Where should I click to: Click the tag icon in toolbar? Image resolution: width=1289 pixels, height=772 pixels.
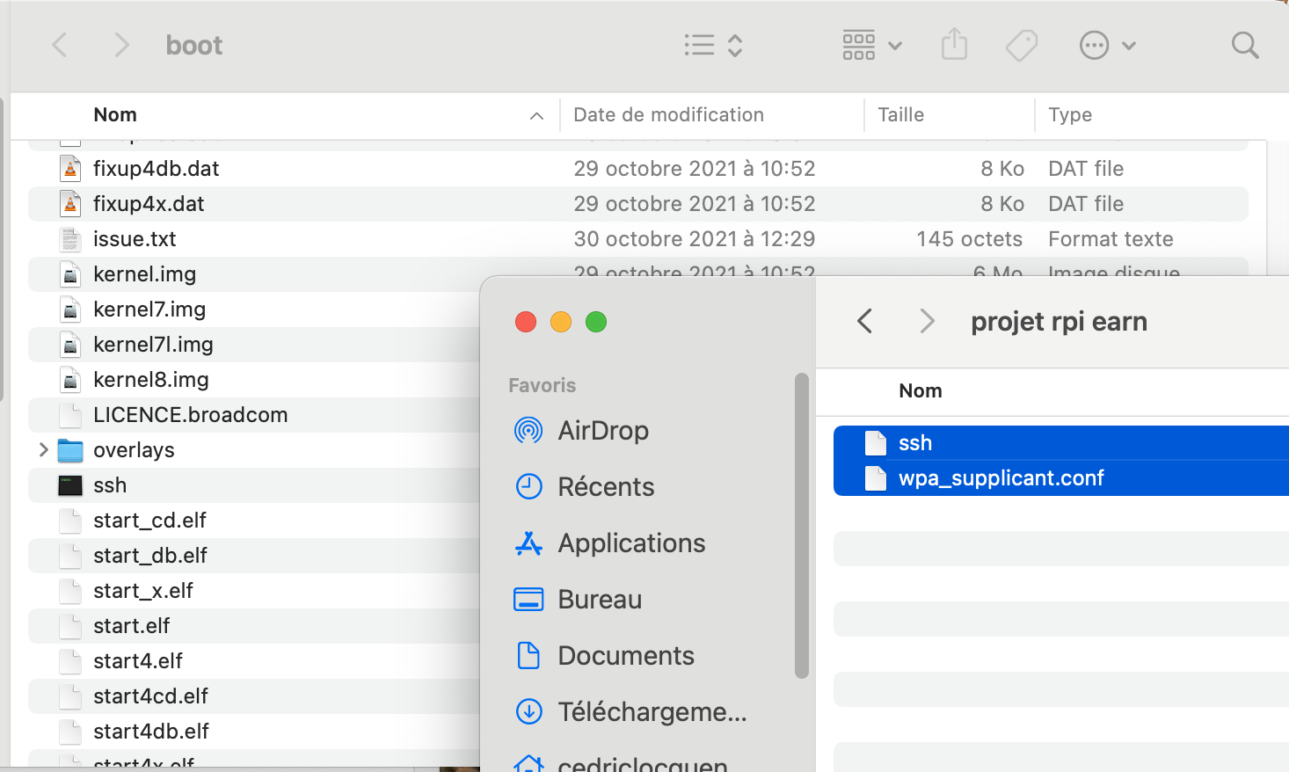point(1021,45)
